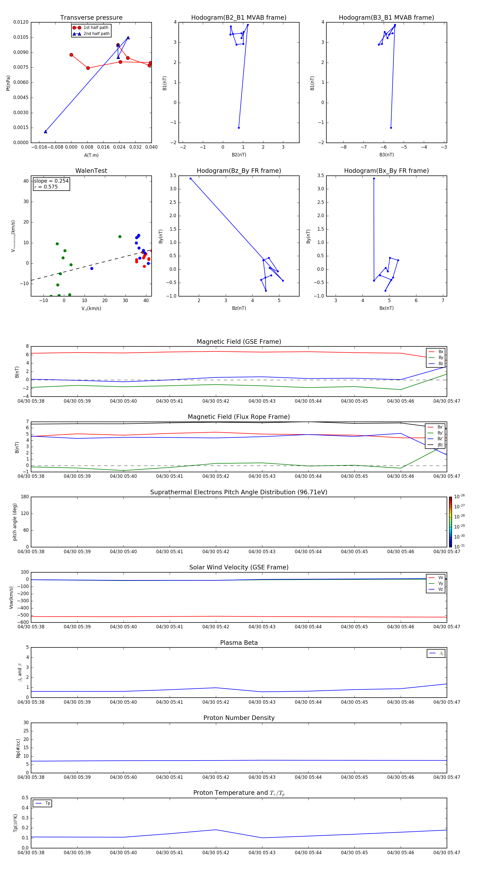Screen dimensions: 478x876
Task: Select 'Vz' in the velocity legend
Action: point(436,589)
